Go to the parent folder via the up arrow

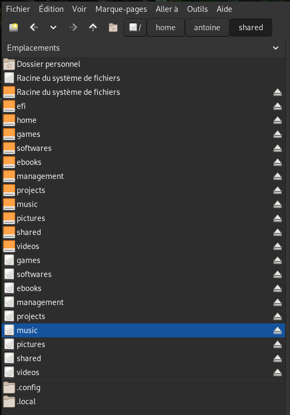coord(93,27)
